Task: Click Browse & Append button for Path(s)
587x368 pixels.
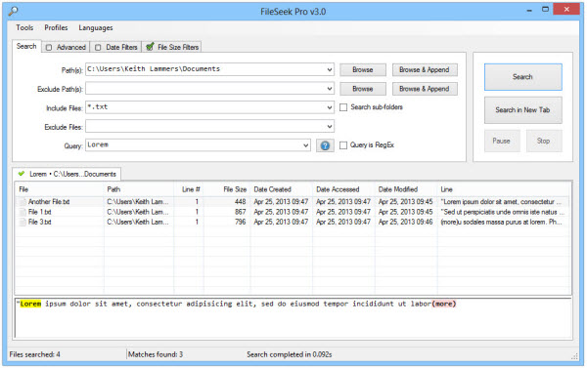Action: tap(425, 70)
